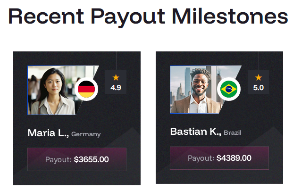Select the $3655.00 payout amount
Screen dimensions: 293x190
[x=92, y=159]
